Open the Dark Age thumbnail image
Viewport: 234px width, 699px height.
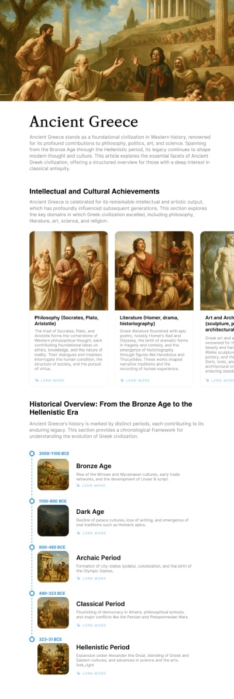pyautogui.click(x=53, y=520)
